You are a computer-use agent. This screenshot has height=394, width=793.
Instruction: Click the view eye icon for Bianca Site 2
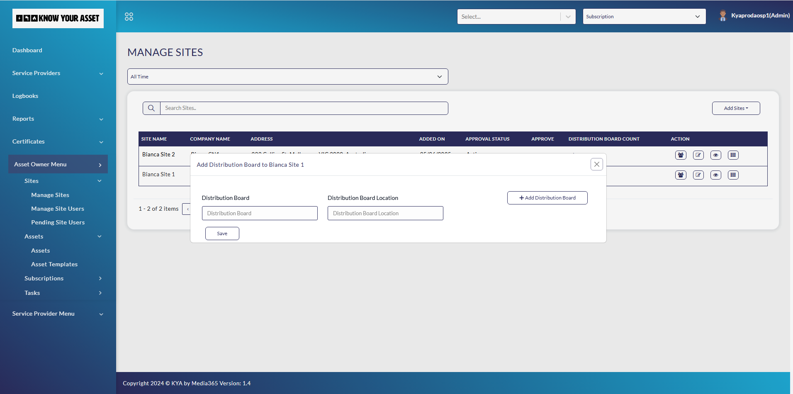click(x=716, y=155)
